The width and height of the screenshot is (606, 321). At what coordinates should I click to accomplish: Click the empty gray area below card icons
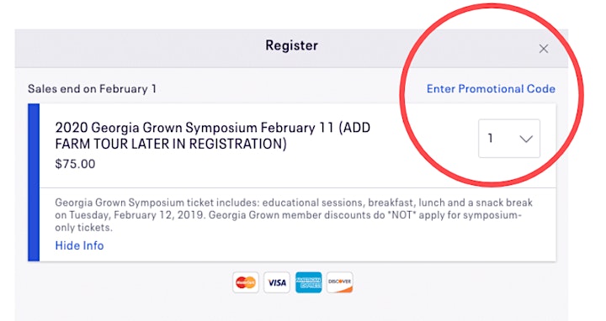coord(291,308)
